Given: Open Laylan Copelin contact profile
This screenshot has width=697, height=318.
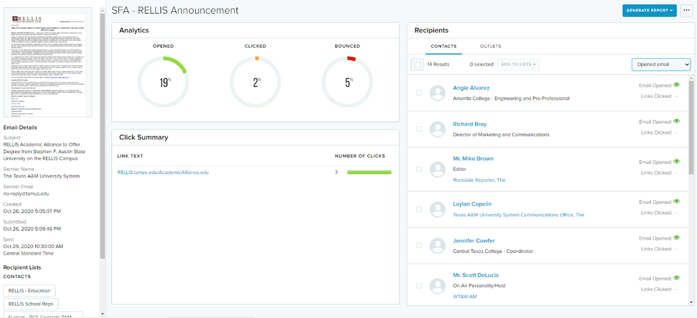Looking at the screenshot, I should 472,204.
